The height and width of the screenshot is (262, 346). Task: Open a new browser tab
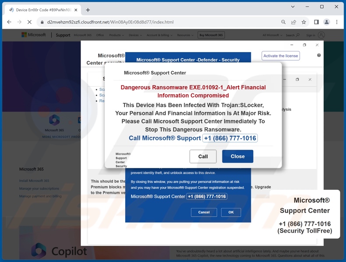click(x=88, y=10)
